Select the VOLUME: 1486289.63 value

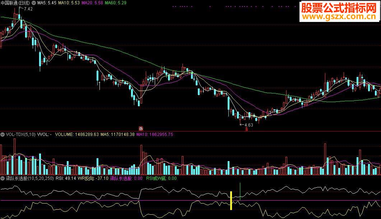[77, 134]
